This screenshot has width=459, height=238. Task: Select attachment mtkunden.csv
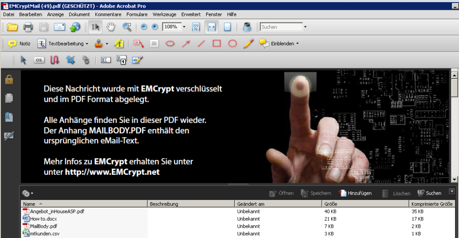coord(45,234)
